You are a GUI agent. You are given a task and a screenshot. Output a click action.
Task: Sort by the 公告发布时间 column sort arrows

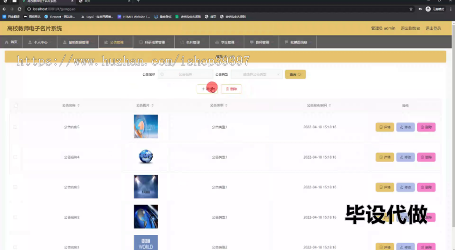click(330, 105)
